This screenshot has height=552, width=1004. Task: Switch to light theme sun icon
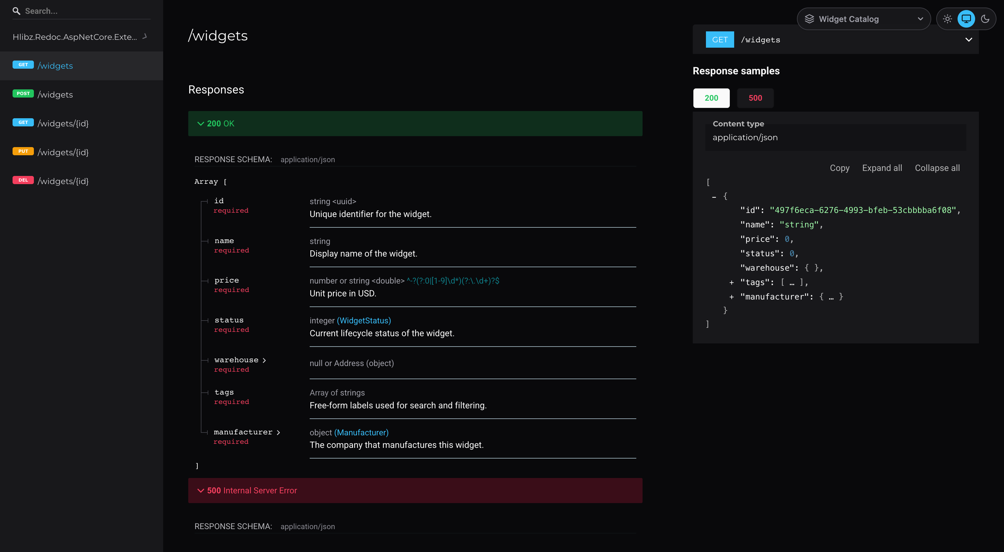coord(948,19)
